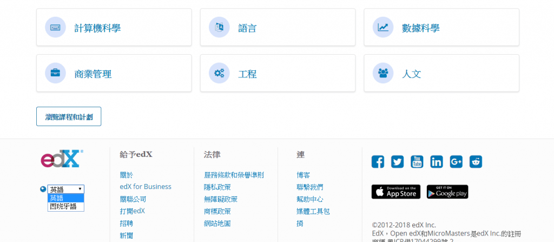Open the 商業管理 subject card
This screenshot has height=242, width=554.
pyautogui.click(x=114, y=73)
